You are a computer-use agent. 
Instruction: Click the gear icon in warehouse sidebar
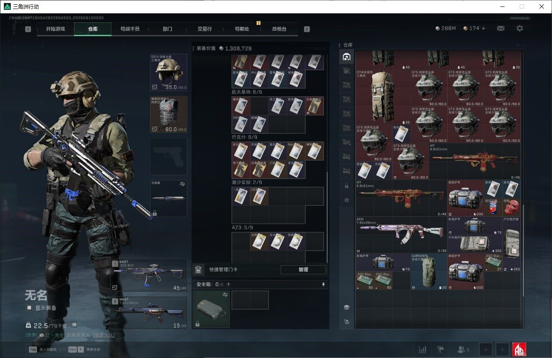[346, 200]
